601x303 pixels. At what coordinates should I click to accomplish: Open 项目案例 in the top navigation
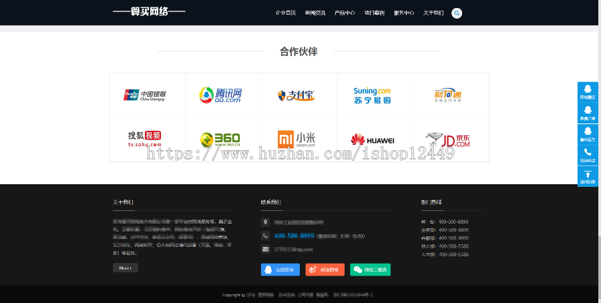tap(374, 13)
